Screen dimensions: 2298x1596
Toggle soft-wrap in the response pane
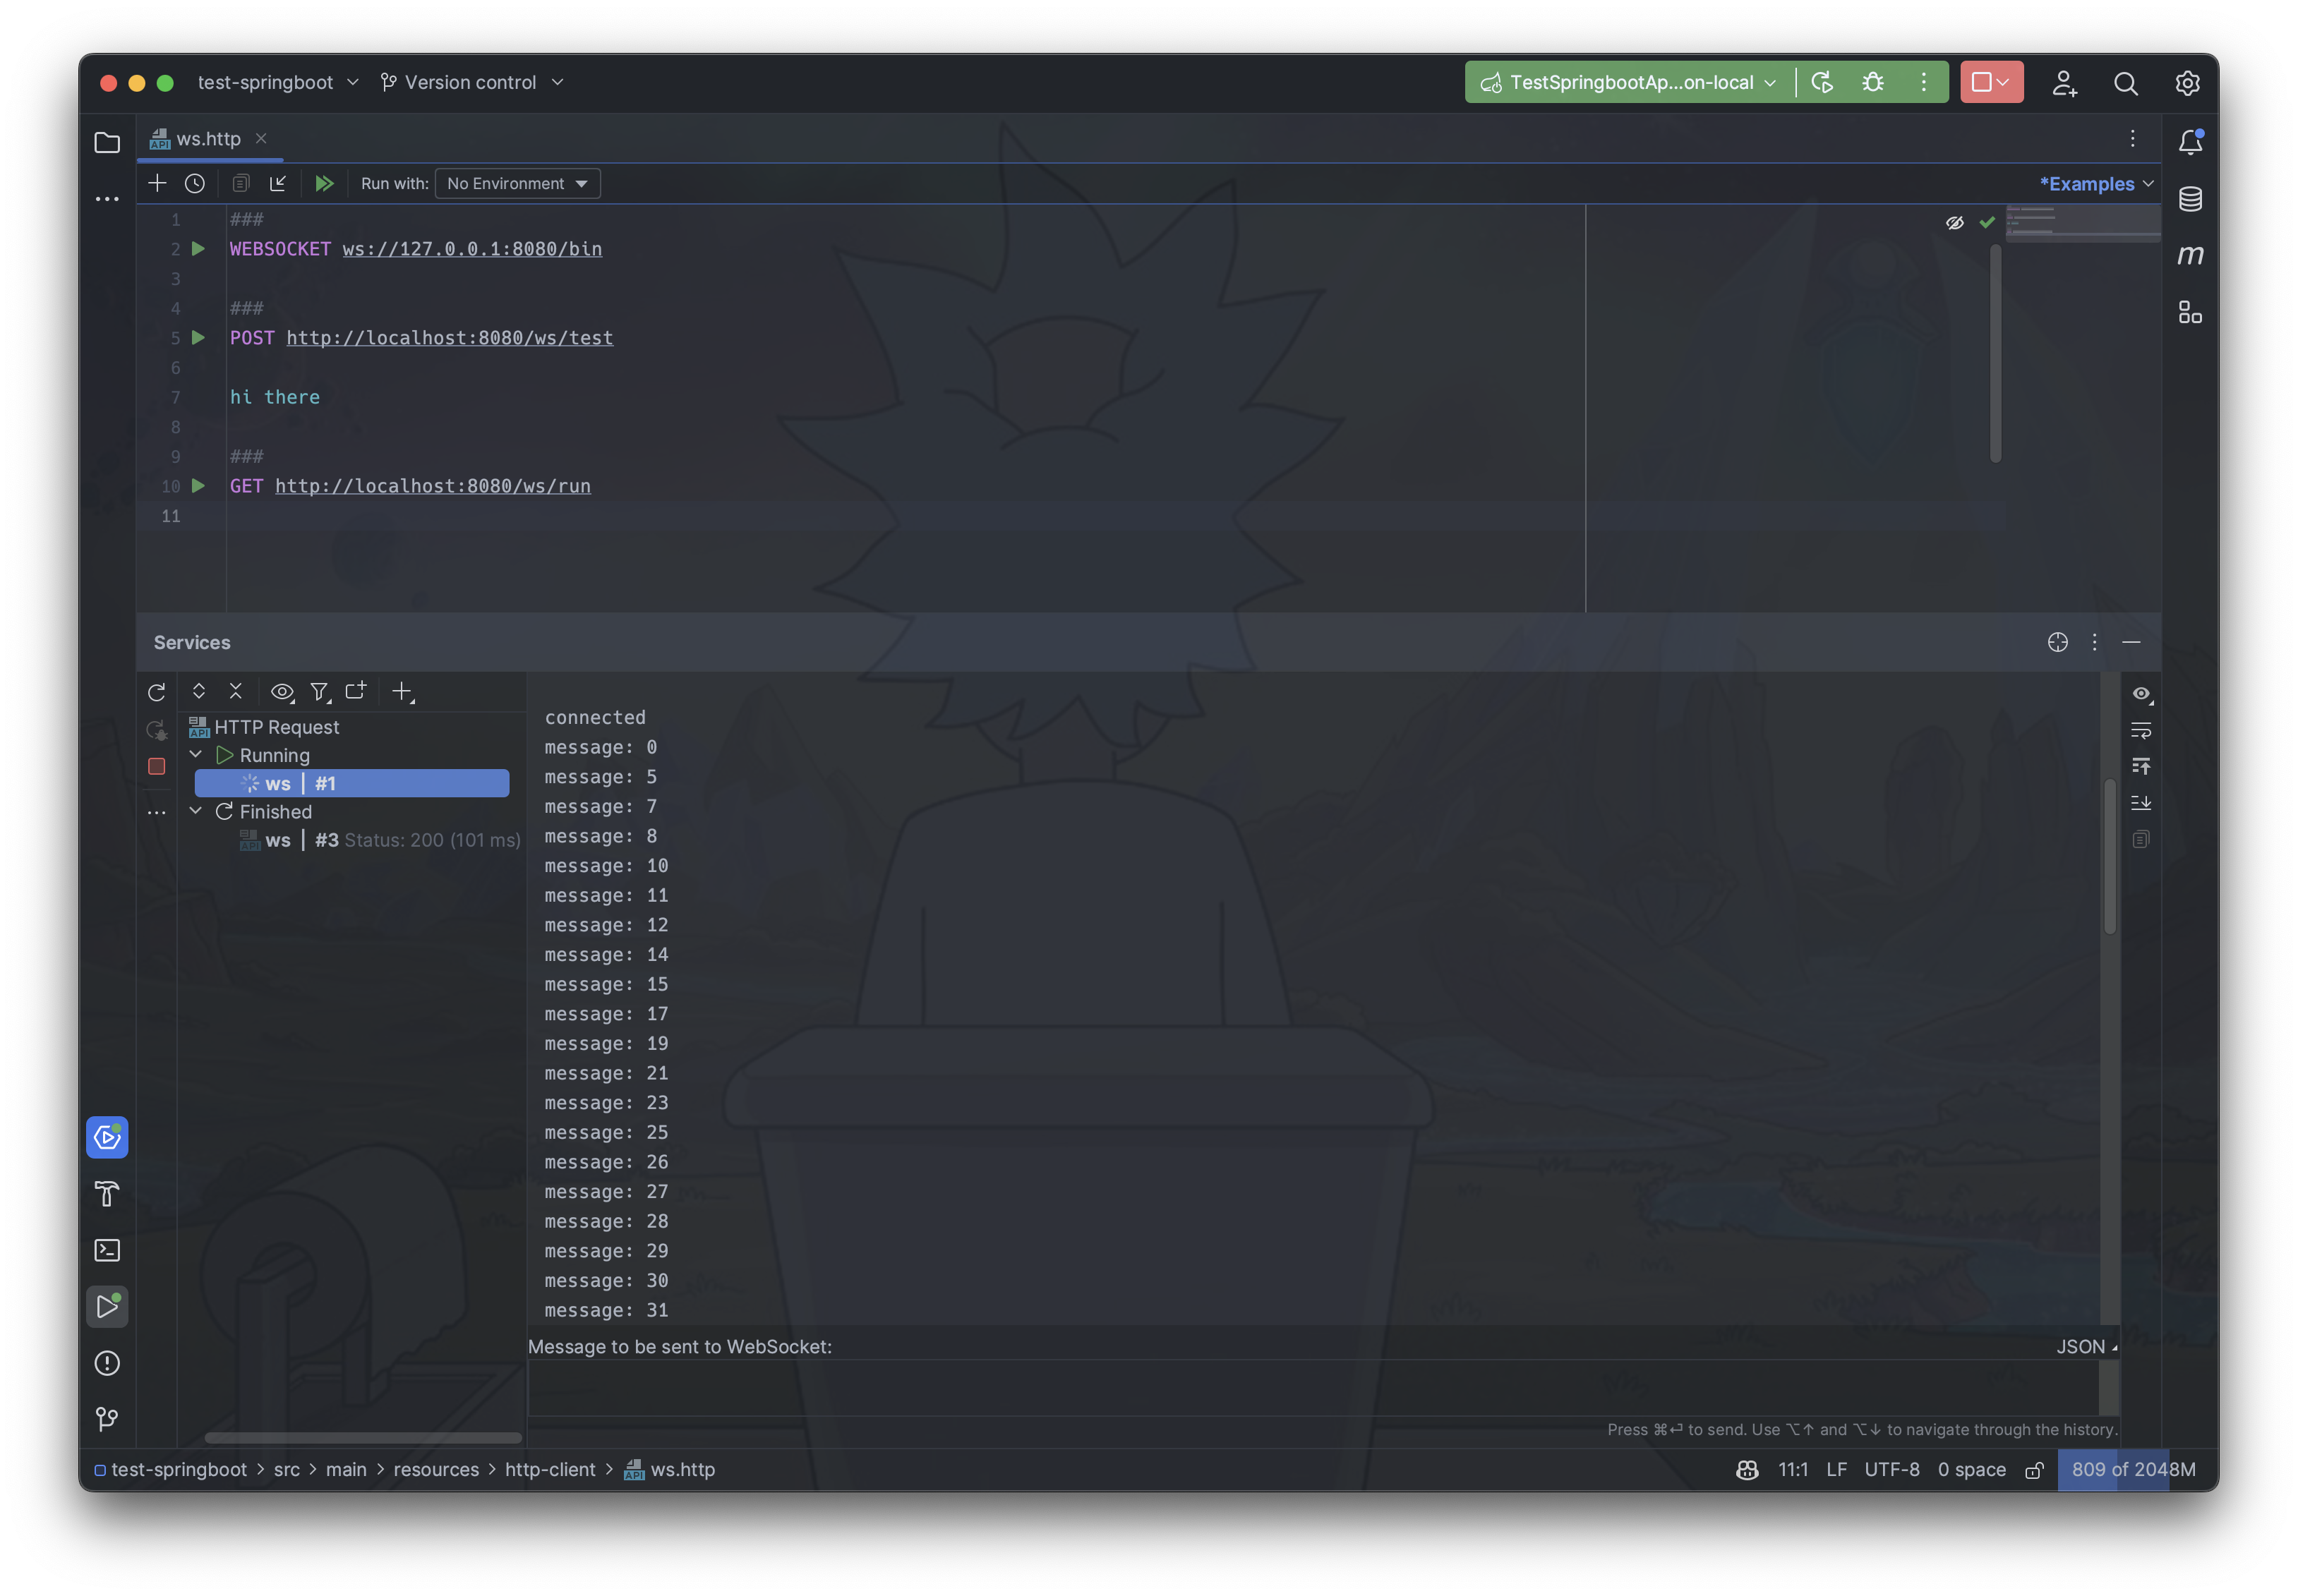point(2141,731)
